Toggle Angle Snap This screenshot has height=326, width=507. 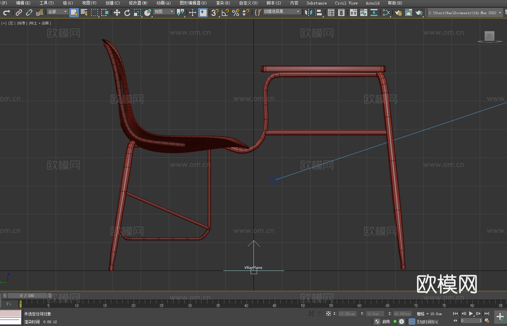tap(225, 13)
